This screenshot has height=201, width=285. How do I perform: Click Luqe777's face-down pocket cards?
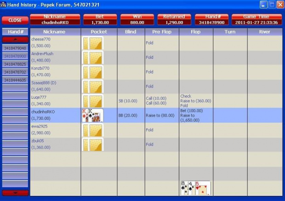[x=93, y=101]
